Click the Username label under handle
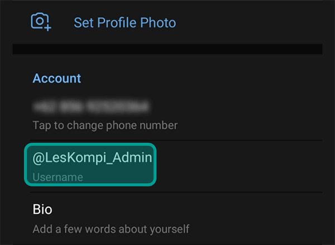This screenshot has height=245, width=335. (x=58, y=177)
